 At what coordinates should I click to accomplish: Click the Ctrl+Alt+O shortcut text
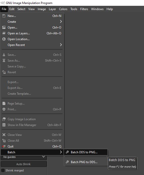[x=54, y=33]
